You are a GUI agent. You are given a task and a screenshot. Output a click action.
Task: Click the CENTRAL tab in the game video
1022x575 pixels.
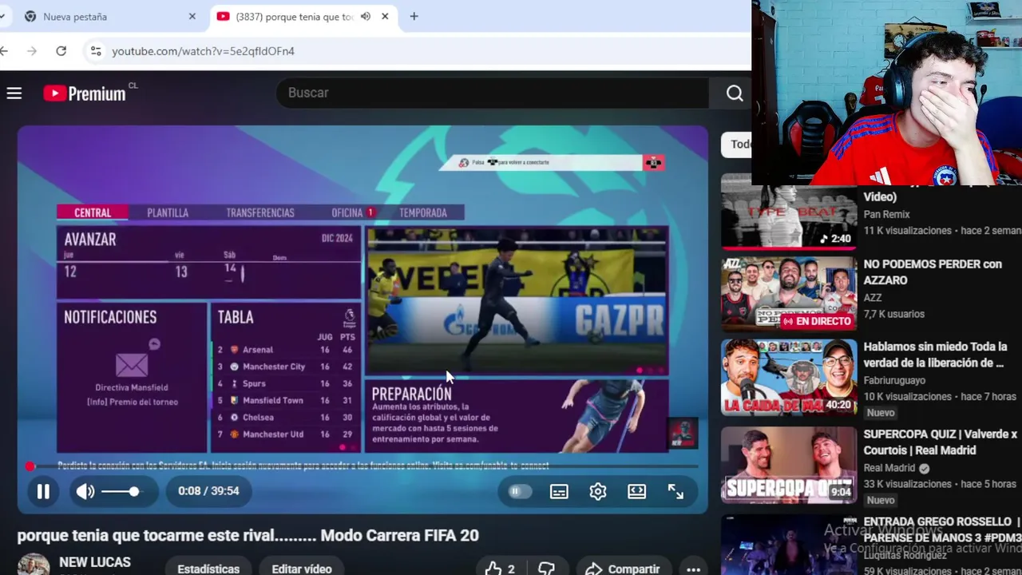pyautogui.click(x=93, y=212)
